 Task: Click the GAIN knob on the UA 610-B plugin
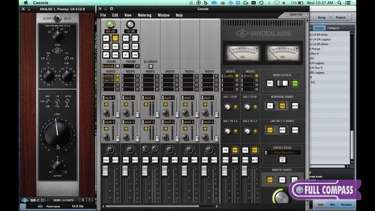pos(57,36)
